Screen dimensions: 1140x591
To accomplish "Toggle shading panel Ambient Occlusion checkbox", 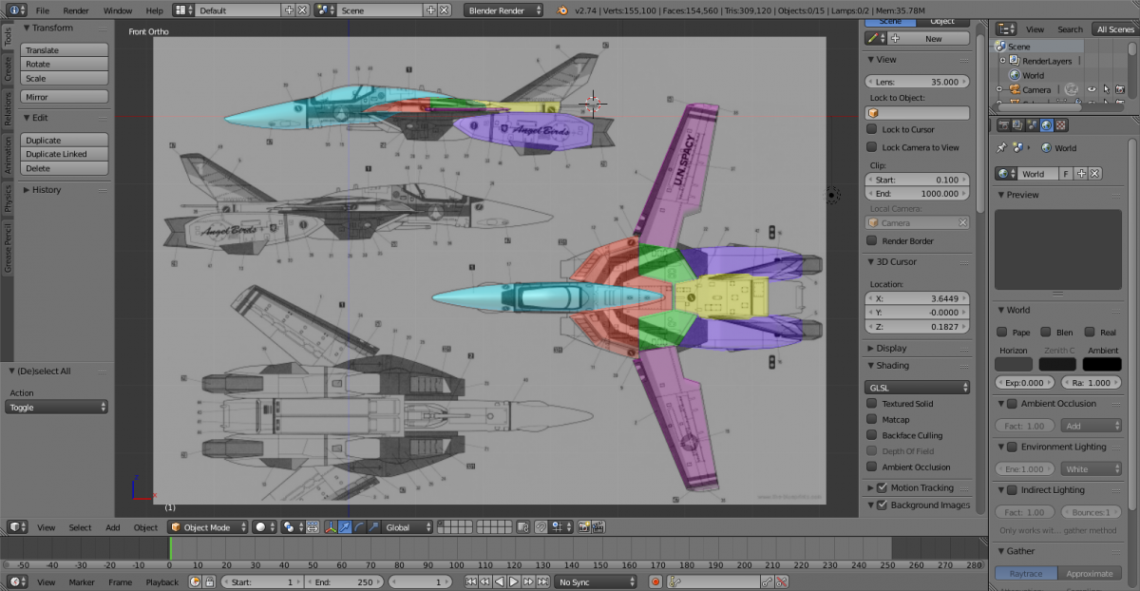I will coord(872,467).
